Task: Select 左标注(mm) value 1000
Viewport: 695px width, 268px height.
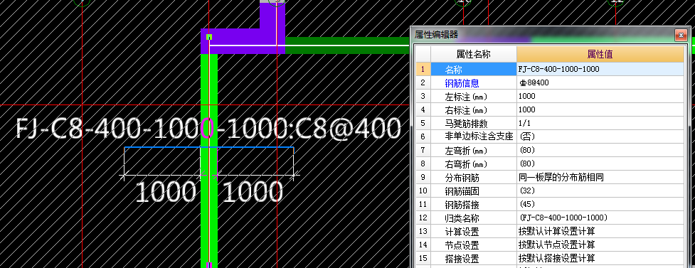Action: [600, 96]
